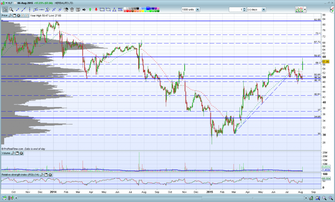335x202 pixels.
Task: Close the Price panel with X icon
Action: (18, 16)
